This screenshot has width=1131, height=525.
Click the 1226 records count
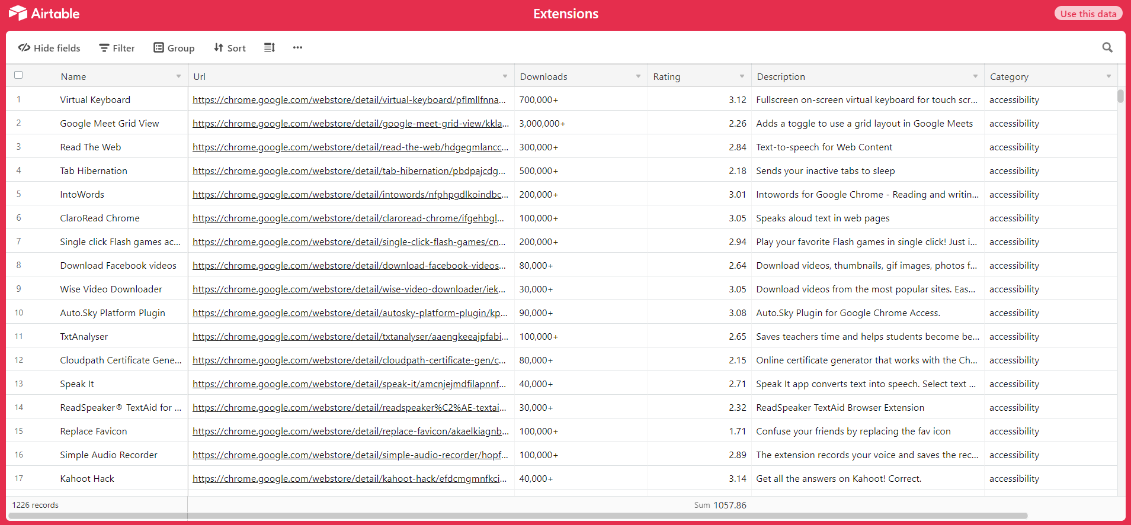click(x=36, y=505)
